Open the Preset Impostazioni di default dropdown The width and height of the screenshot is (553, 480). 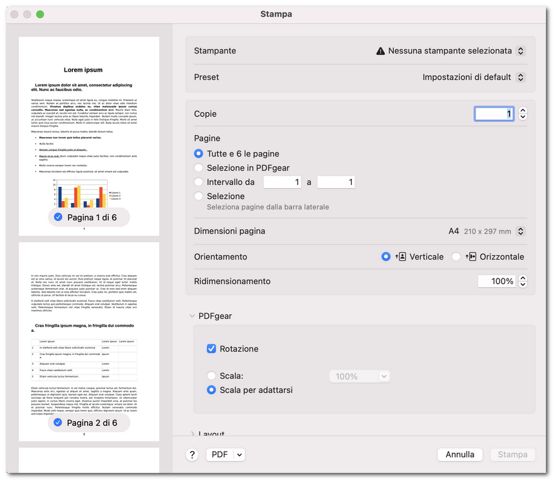[x=521, y=77]
